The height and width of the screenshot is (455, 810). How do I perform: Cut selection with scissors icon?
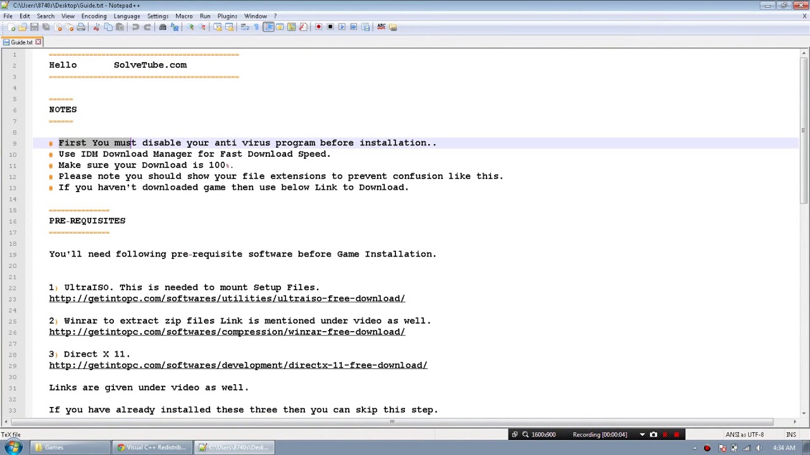96,27
